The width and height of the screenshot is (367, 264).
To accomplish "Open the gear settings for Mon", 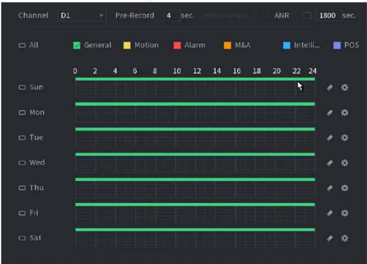I will point(344,112).
